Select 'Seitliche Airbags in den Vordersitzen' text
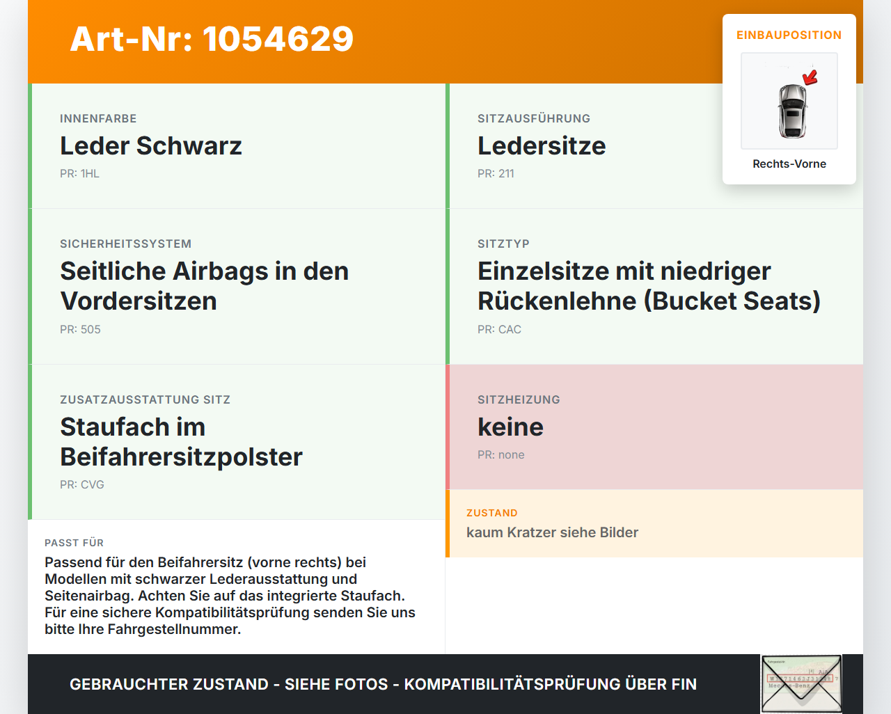 [204, 286]
